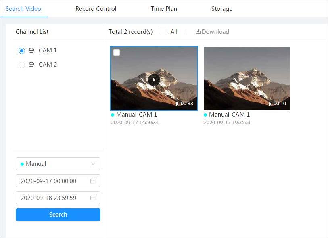Click the Total 2 record(s) text
The width and height of the screenshot is (328, 238).
click(x=131, y=32)
